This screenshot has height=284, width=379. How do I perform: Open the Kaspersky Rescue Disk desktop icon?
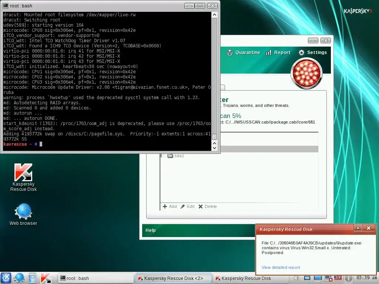(23, 178)
